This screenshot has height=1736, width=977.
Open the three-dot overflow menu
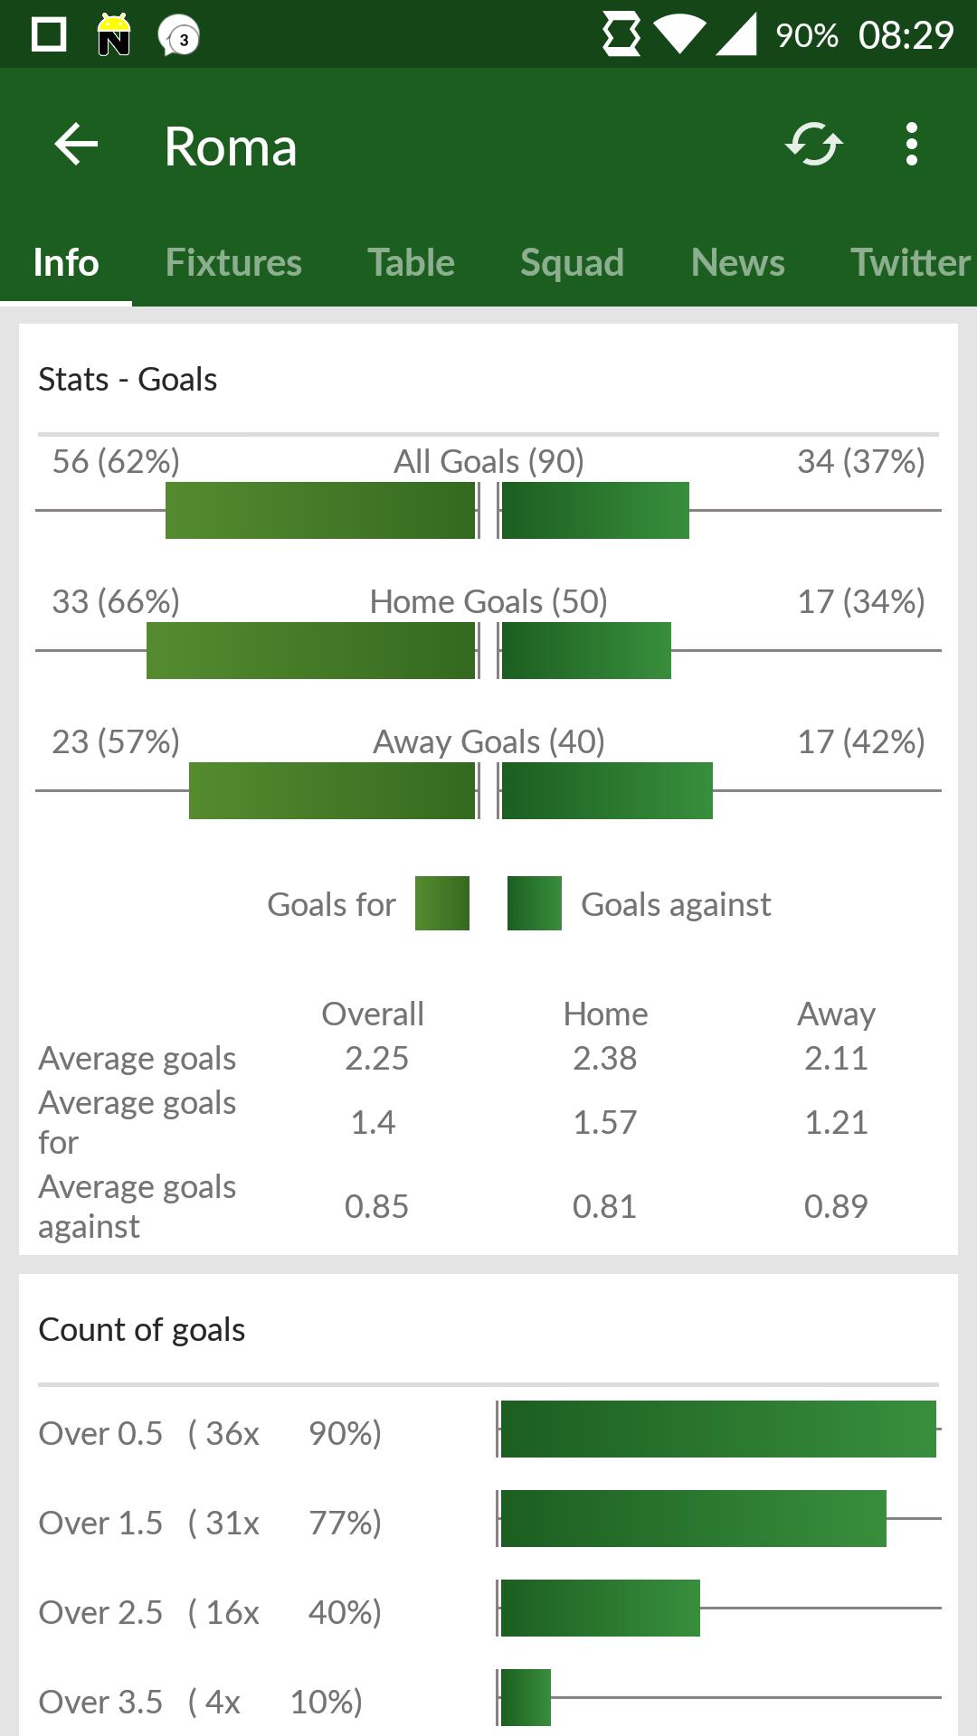pyautogui.click(x=911, y=145)
